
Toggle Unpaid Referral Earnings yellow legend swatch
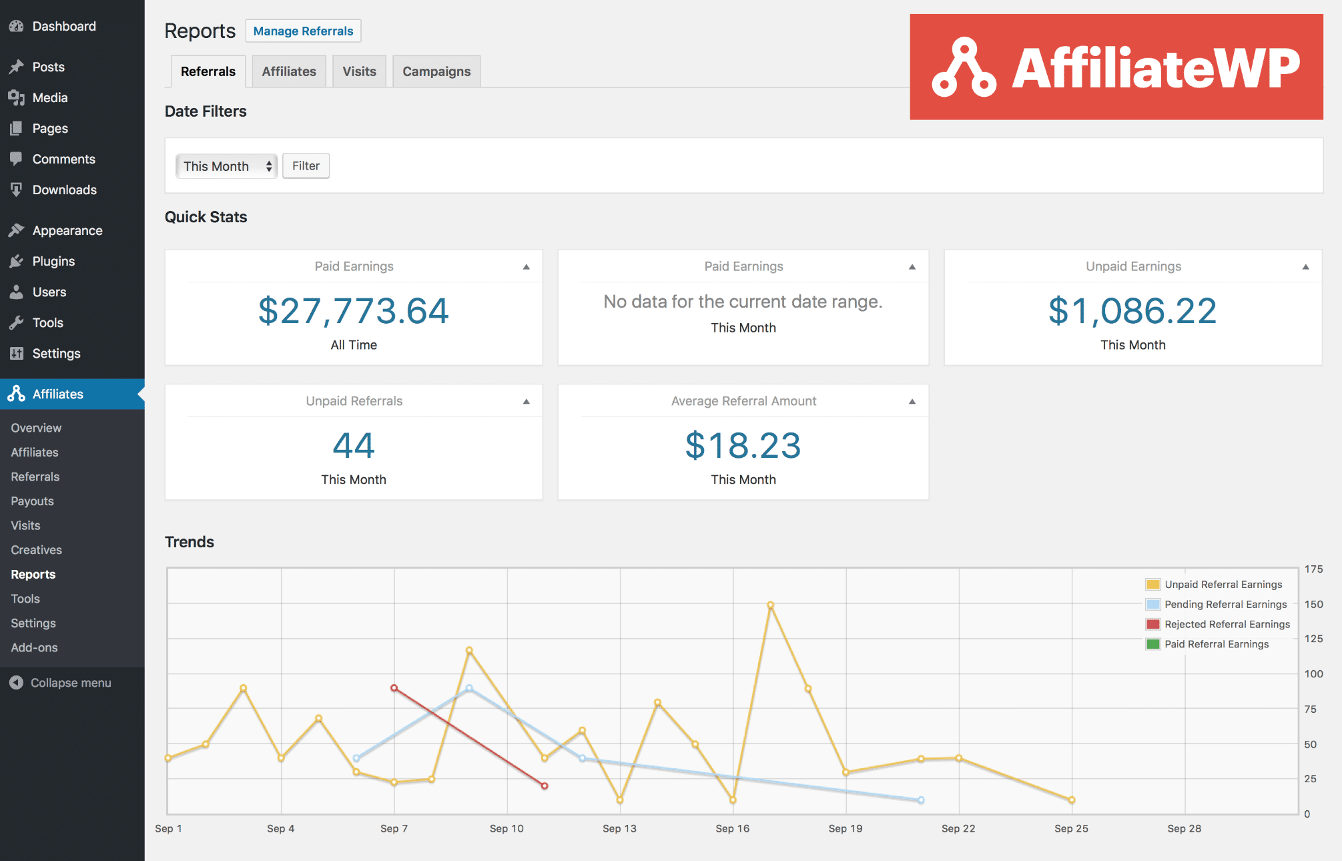click(1152, 585)
